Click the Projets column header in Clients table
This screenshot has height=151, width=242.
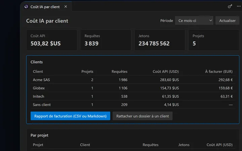point(87,71)
